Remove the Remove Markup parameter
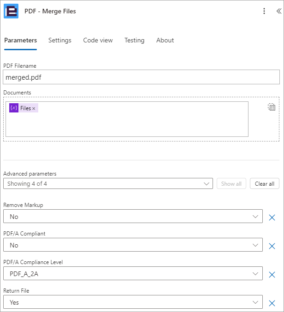 pos(272,218)
